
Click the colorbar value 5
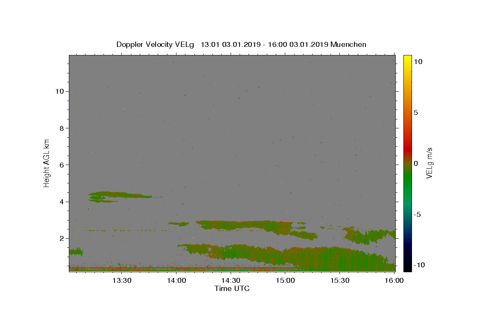416,112
